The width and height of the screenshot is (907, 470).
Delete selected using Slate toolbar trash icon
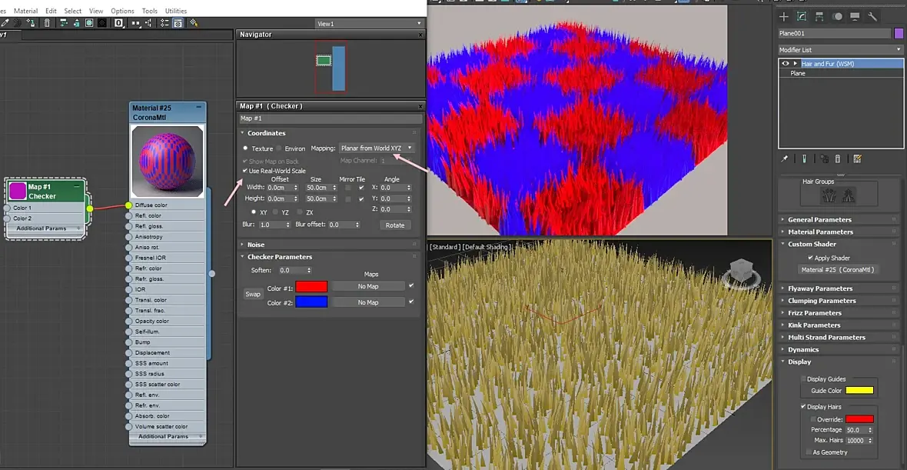click(47, 23)
